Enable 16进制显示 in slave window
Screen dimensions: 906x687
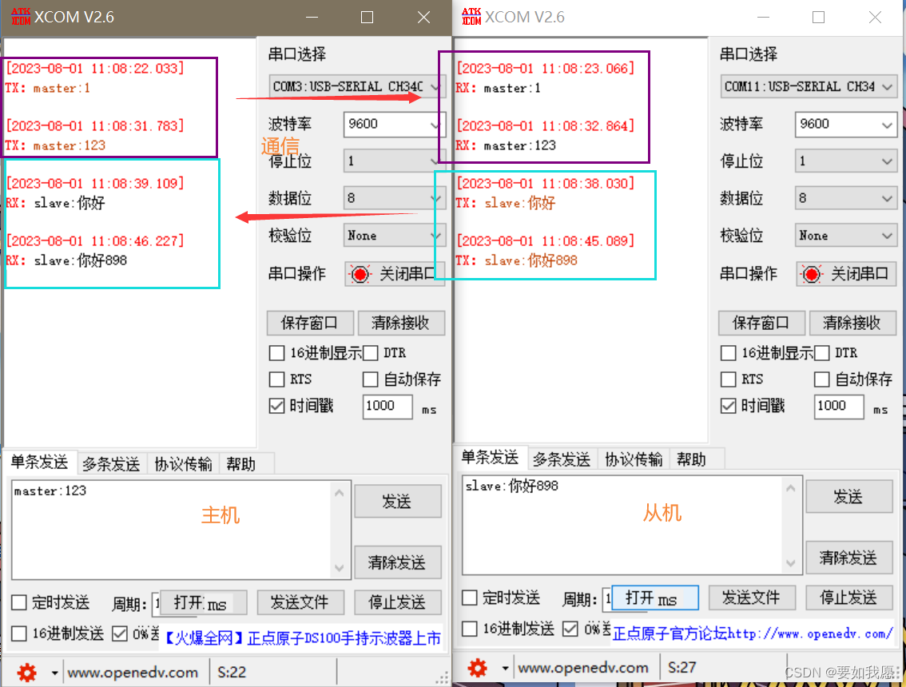coord(728,352)
